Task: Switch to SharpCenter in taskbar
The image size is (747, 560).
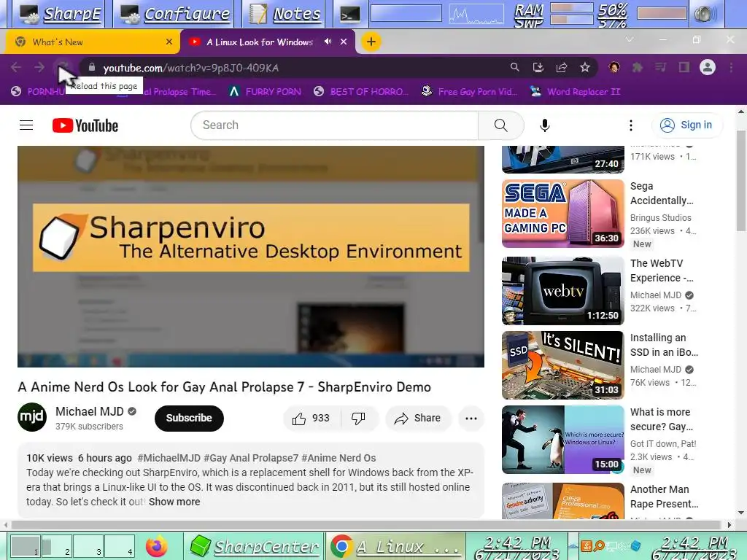Action: pos(255,546)
